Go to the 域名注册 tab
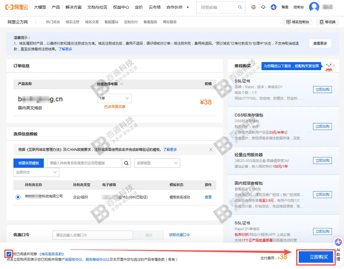 coord(73,22)
